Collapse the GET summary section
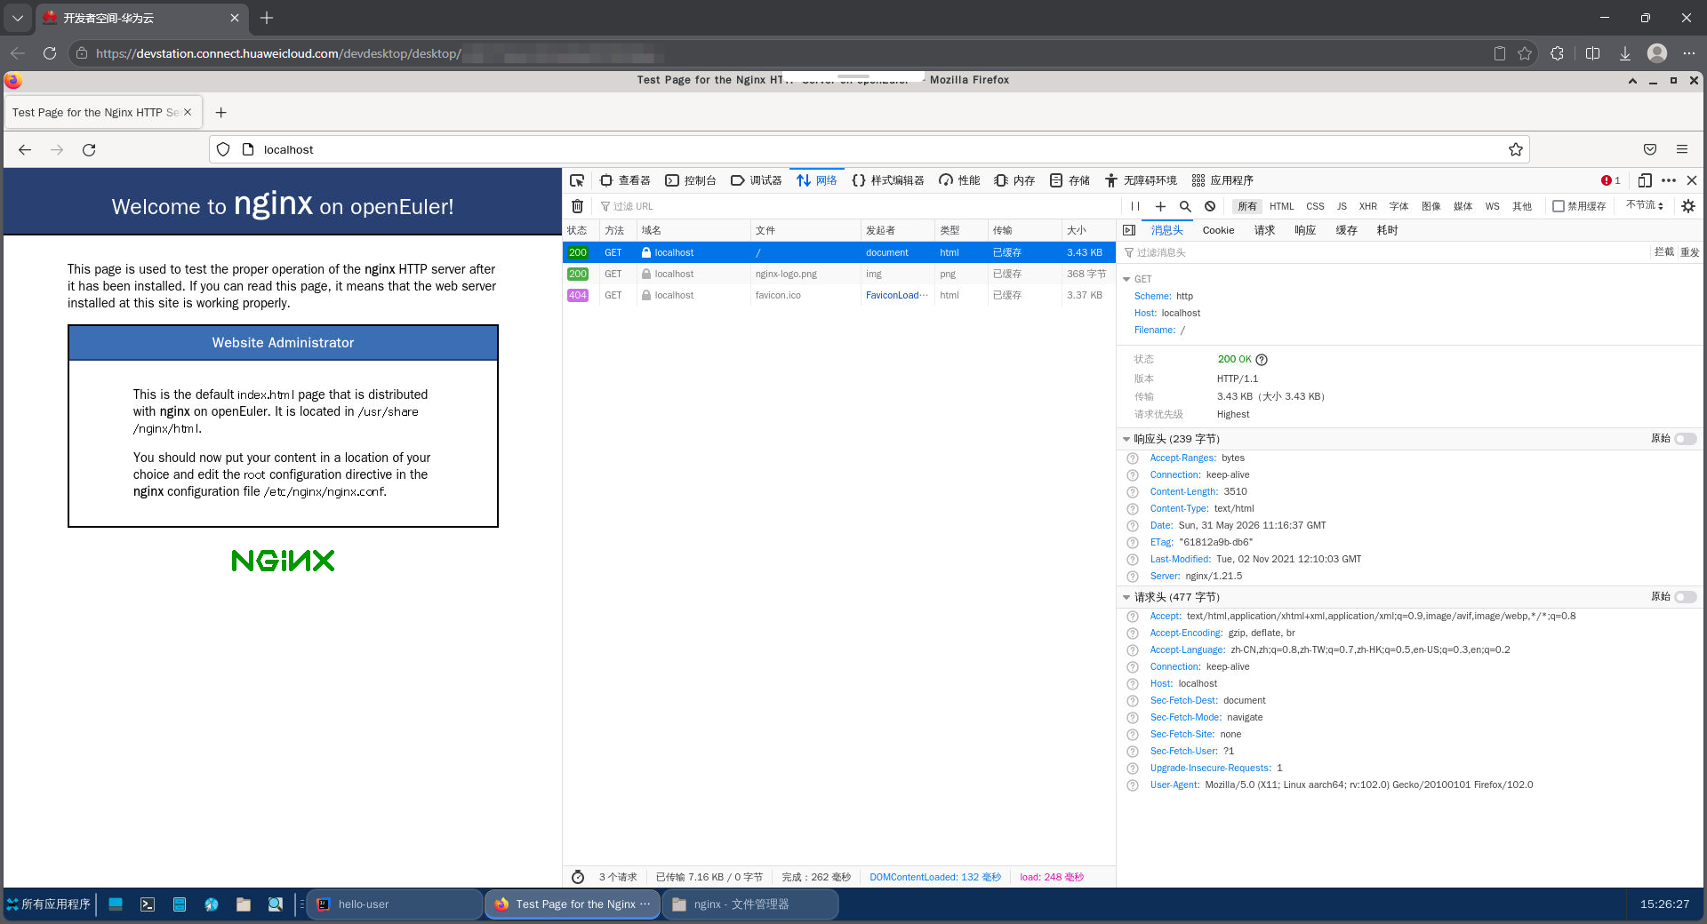The height and width of the screenshot is (924, 1707). [x=1127, y=279]
